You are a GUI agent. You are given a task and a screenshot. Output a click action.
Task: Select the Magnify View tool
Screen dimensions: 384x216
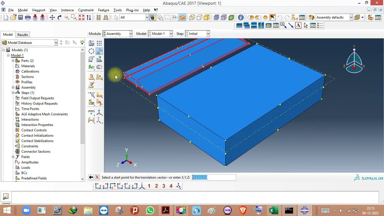pos(67,17)
